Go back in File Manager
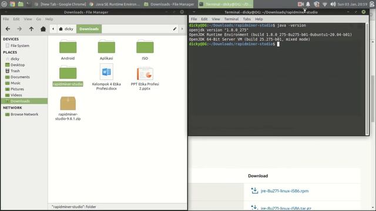This screenshot has height=211, width=376. tap(8, 29)
